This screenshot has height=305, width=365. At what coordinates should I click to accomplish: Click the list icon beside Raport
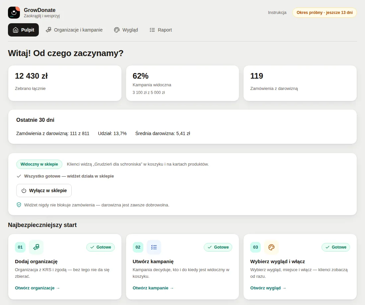(x=152, y=30)
